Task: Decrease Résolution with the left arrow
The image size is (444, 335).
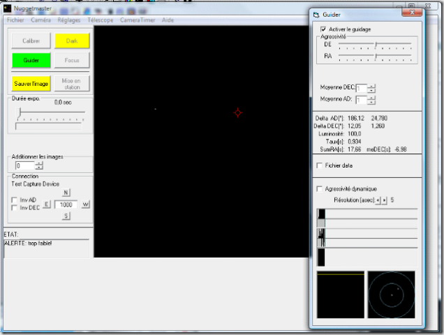Action: point(378,200)
